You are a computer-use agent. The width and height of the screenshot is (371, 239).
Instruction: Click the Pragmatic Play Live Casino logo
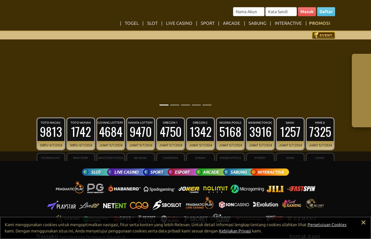[200, 203]
